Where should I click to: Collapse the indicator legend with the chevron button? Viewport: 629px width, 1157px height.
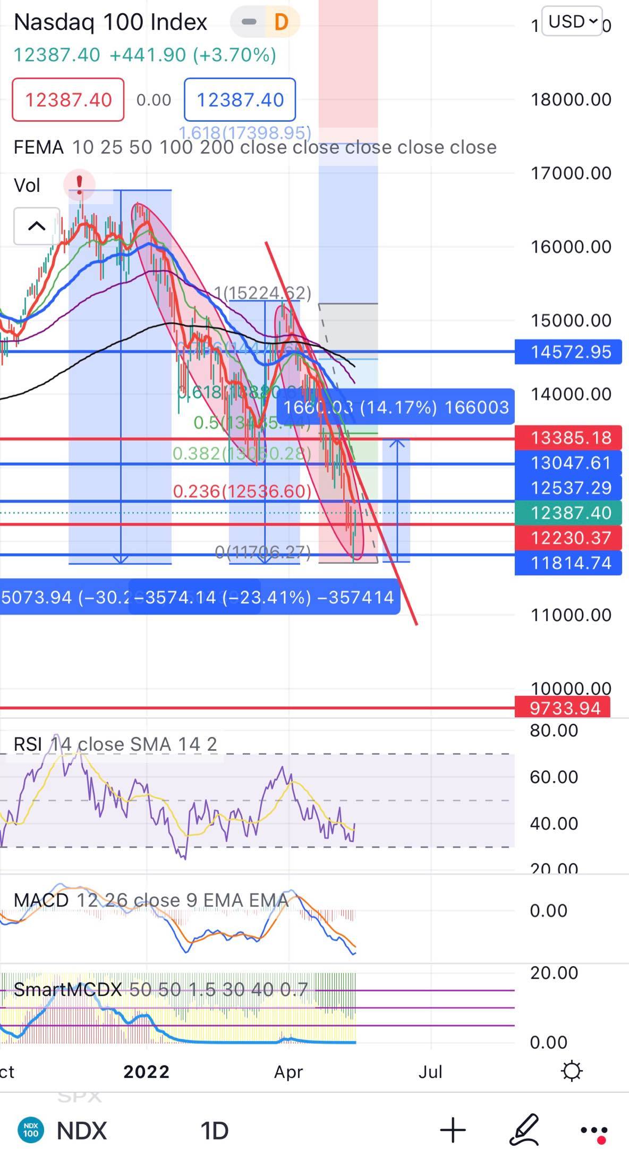point(37,226)
